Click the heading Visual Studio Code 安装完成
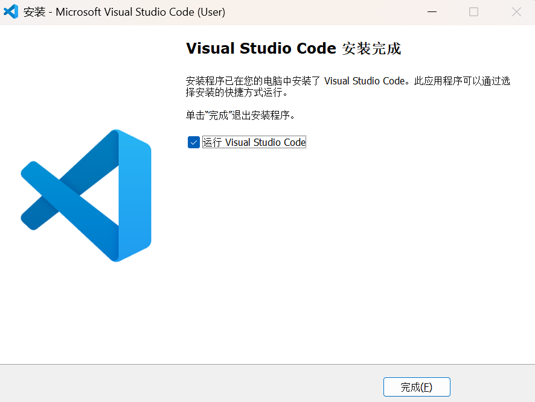This screenshot has height=402, width=535. pyautogui.click(x=293, y=48)
